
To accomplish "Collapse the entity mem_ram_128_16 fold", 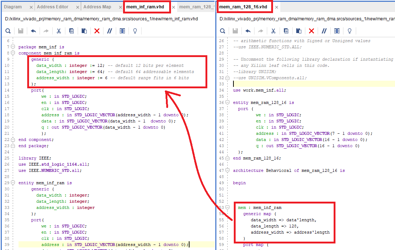I will 227,102.
